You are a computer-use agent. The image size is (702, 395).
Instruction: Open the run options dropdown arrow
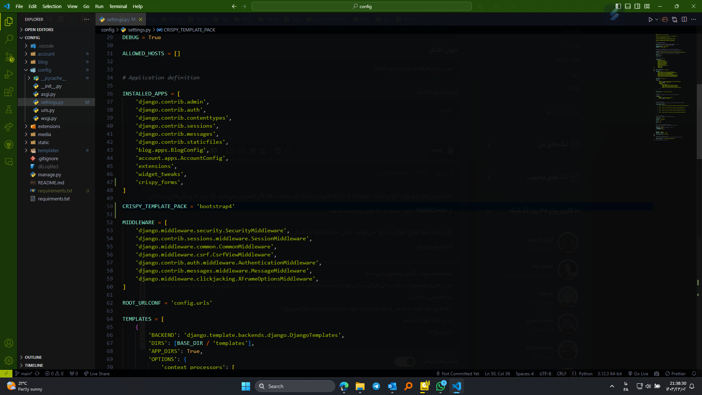click(657, 19)
